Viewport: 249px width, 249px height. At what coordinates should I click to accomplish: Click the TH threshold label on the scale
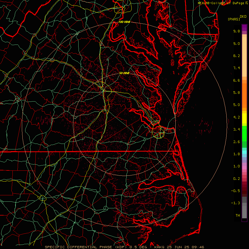click(238, 216)
